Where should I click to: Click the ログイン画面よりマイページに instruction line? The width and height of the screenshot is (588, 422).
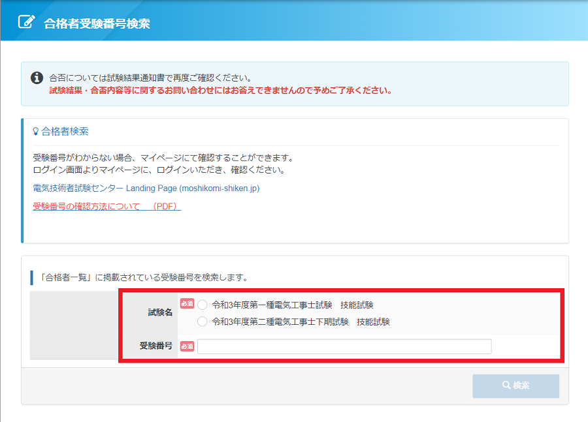(x=159, y=170)
